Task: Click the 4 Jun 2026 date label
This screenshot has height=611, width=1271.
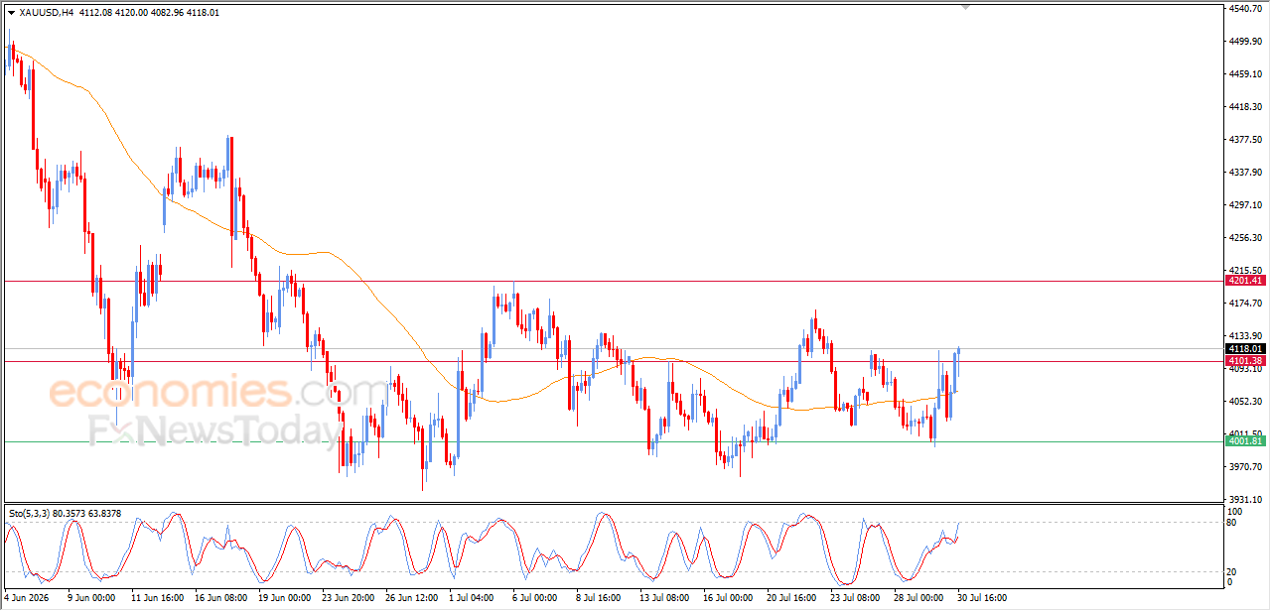Action: tap(26, 598)
